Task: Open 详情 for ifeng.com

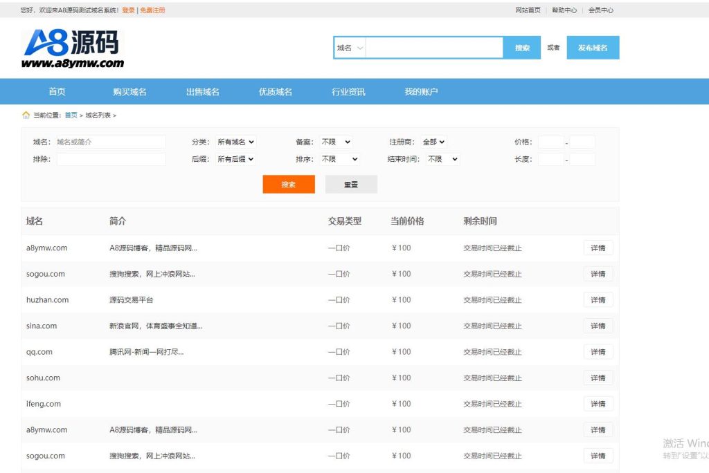Action: click(x=598, y=404)
